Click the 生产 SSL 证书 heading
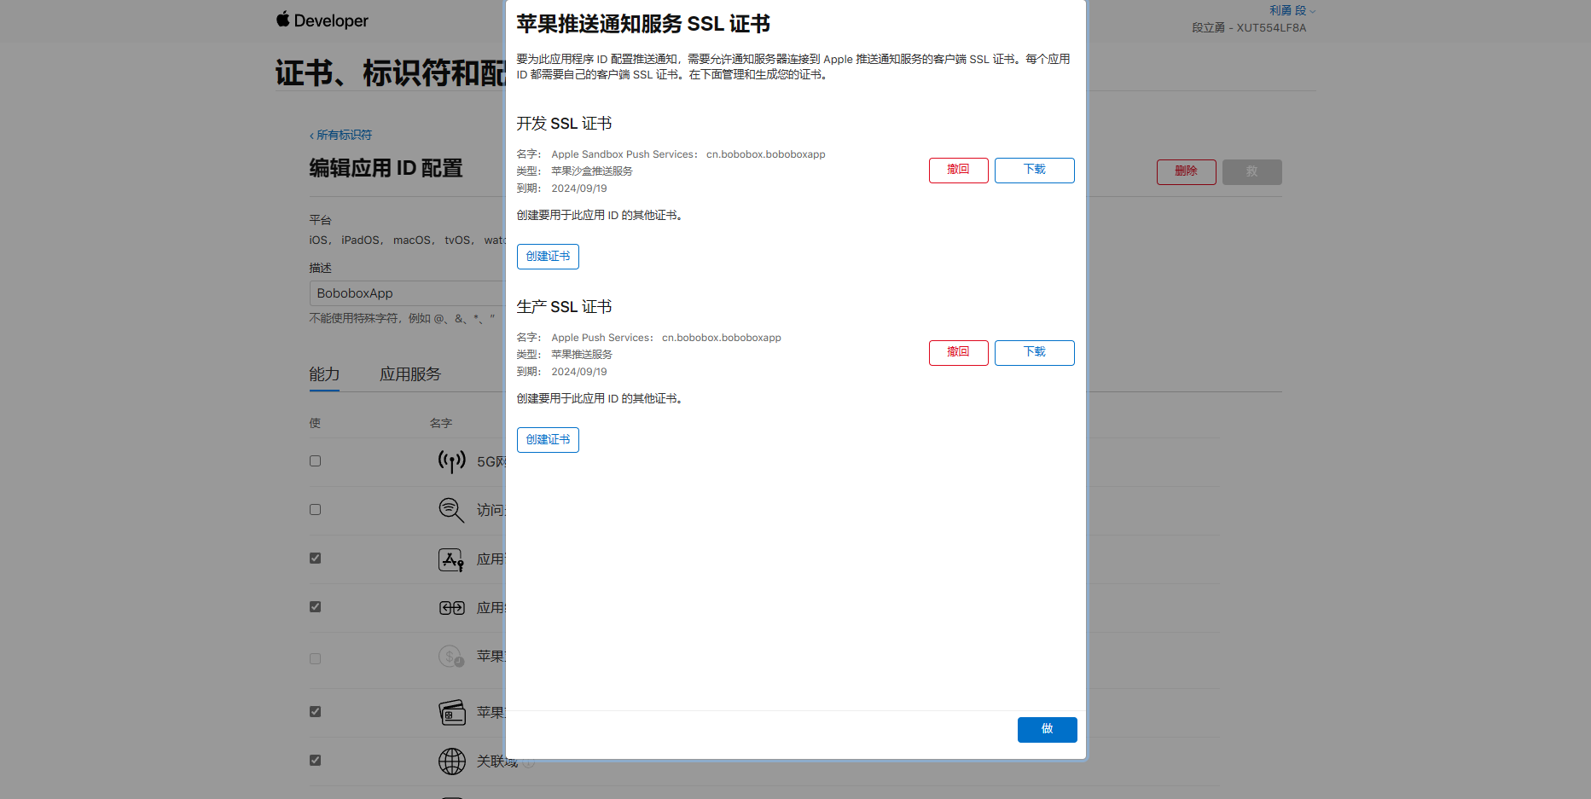This screenshot has width=1591, height=799. [x=564, y=307]
